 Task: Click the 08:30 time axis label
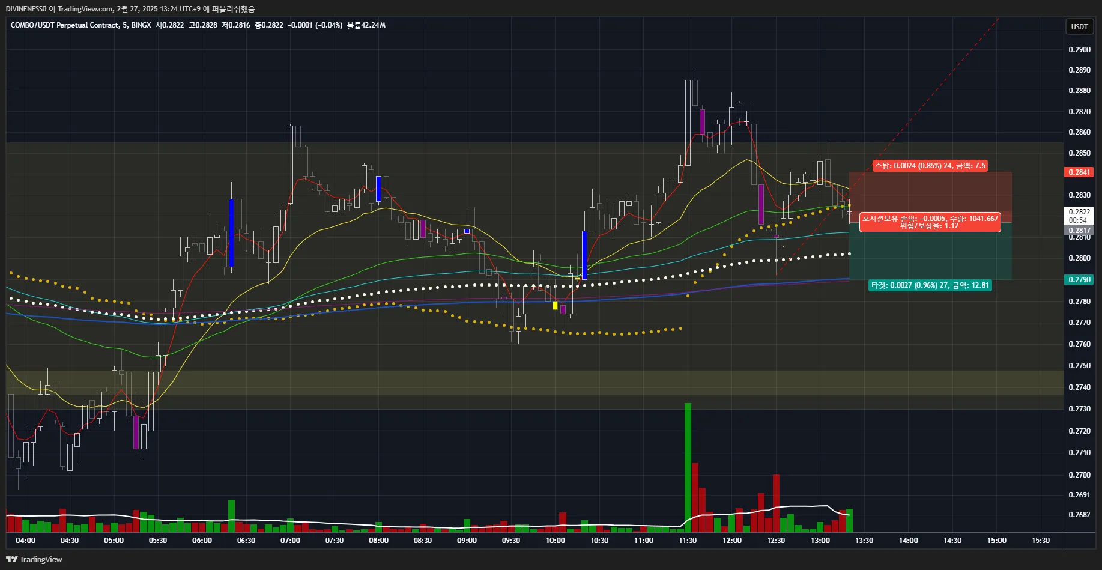423,541
